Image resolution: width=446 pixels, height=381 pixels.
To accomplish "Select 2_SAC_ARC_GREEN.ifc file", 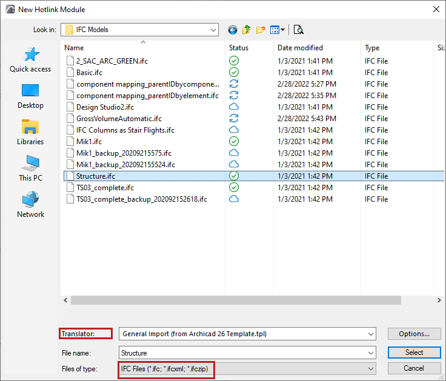I will pyautogui.click(x=112, y=61).
